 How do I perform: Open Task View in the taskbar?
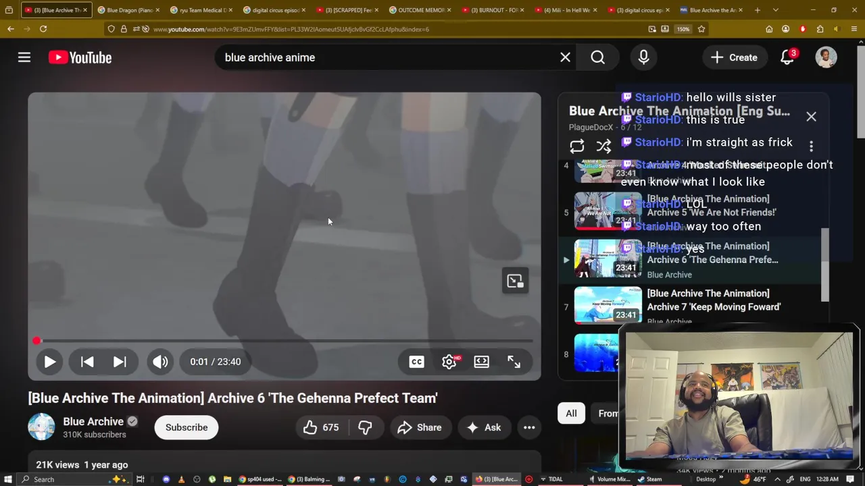tap(141, 479)
